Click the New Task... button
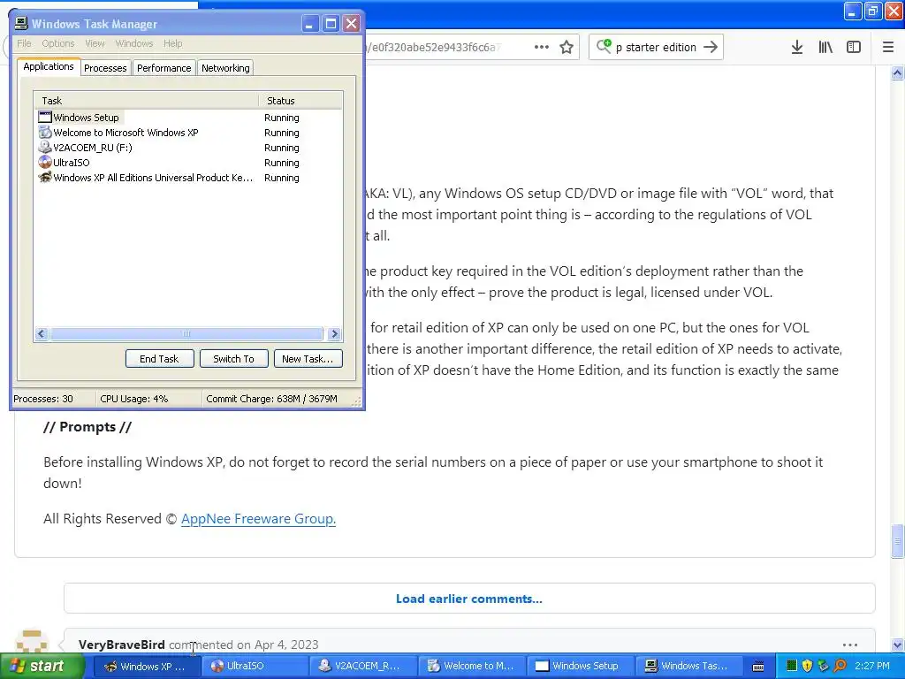 point(308,359)
